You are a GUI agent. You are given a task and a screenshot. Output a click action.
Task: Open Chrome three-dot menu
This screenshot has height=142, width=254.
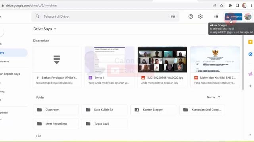point(251,6)
